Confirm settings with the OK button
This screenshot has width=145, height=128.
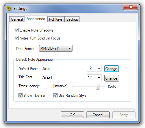tap(72, 115)
